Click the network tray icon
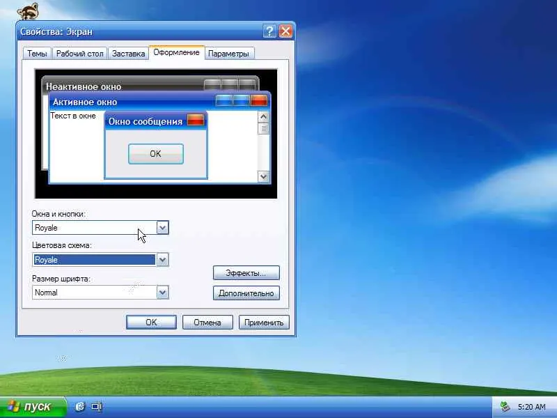The image size is (557, 418). click(x=505, y=406)
